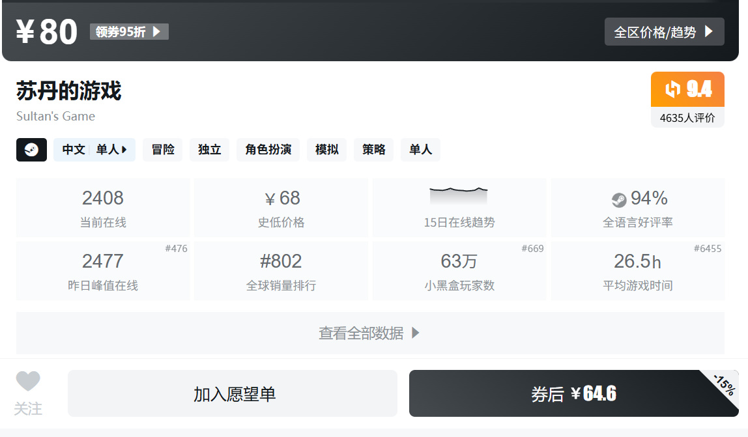Click the Steam logo beside 94%

(619, 199)
